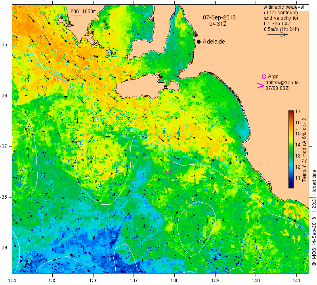Click the 07-Sep-2018 date text
317x285 pixels.
pyautogui.click(x=219, y=17)
